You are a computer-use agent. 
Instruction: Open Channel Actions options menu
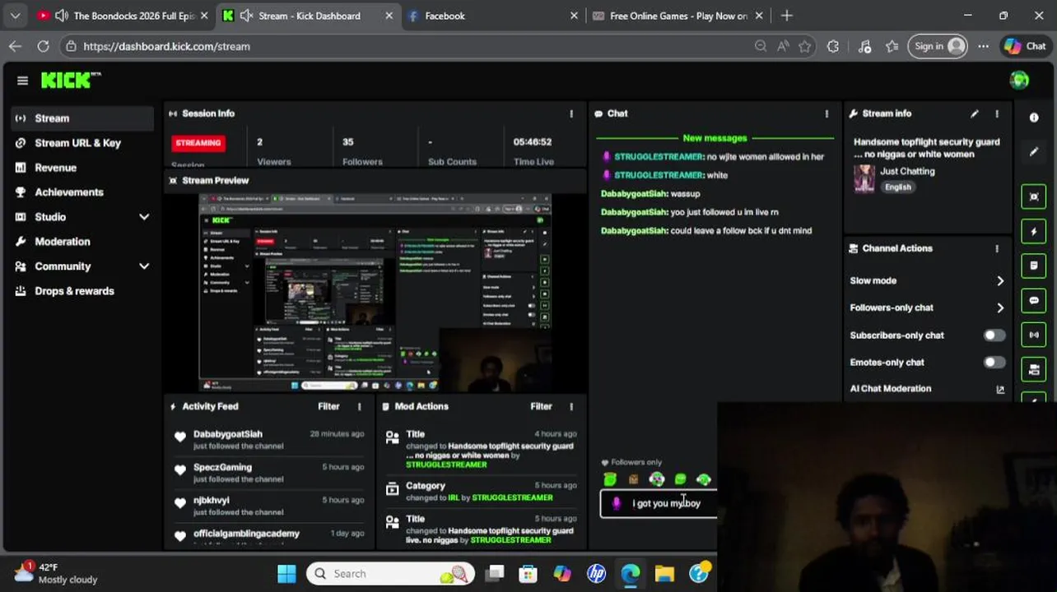997,248
